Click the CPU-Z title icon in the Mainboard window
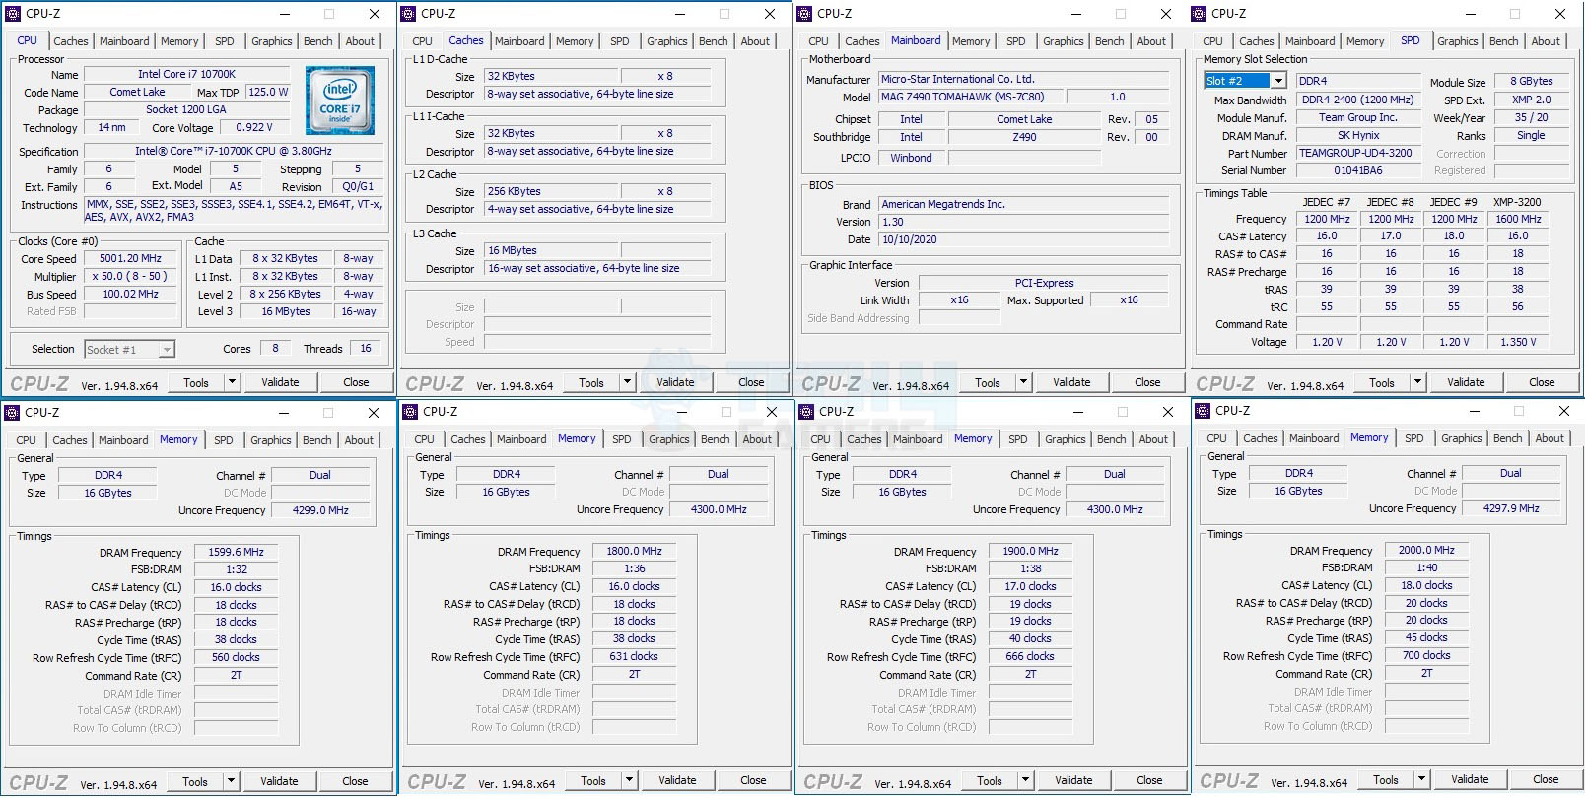The image size is (1585, 798). pyautogui.click(x=804, y=14)
